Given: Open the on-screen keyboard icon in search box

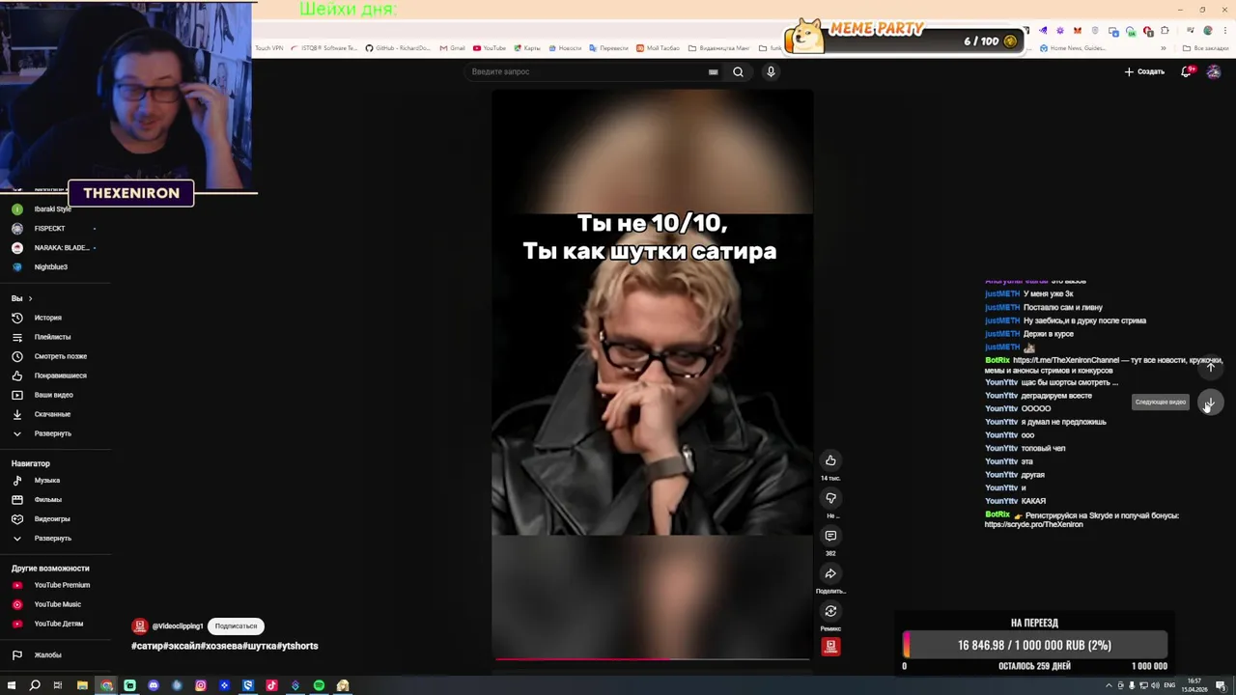Looking at the screenshot, I should coord(713,71).
